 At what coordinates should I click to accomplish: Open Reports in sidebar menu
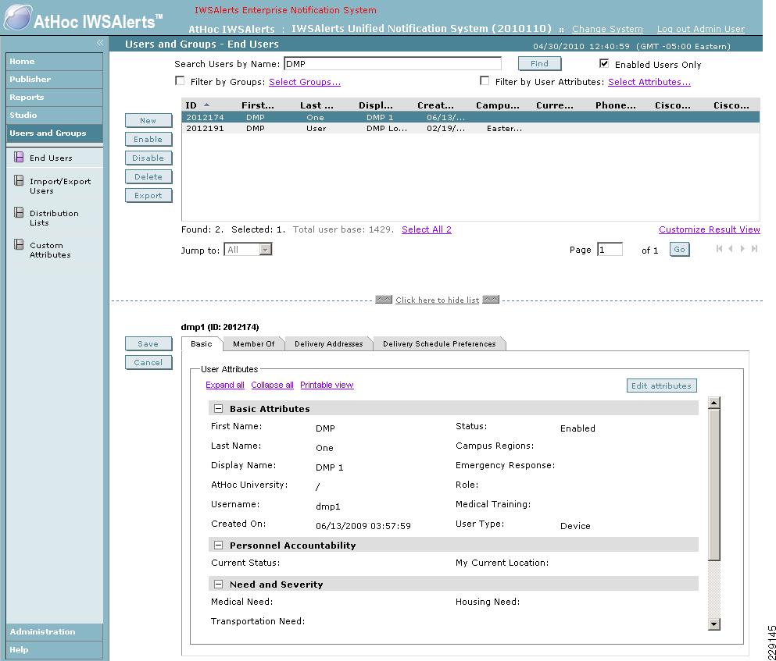[55, 98]
